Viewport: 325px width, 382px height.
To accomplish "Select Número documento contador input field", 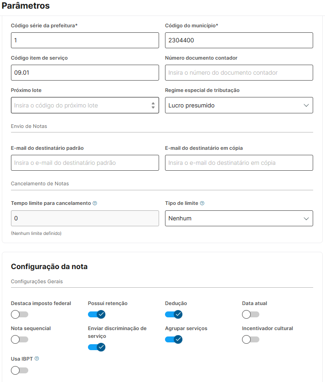I will tap(239, 73).
